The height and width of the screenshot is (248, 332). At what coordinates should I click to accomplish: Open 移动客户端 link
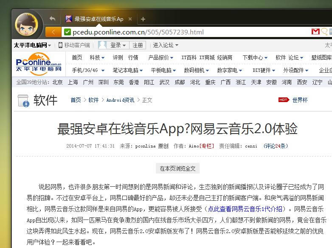coord(74,45)
